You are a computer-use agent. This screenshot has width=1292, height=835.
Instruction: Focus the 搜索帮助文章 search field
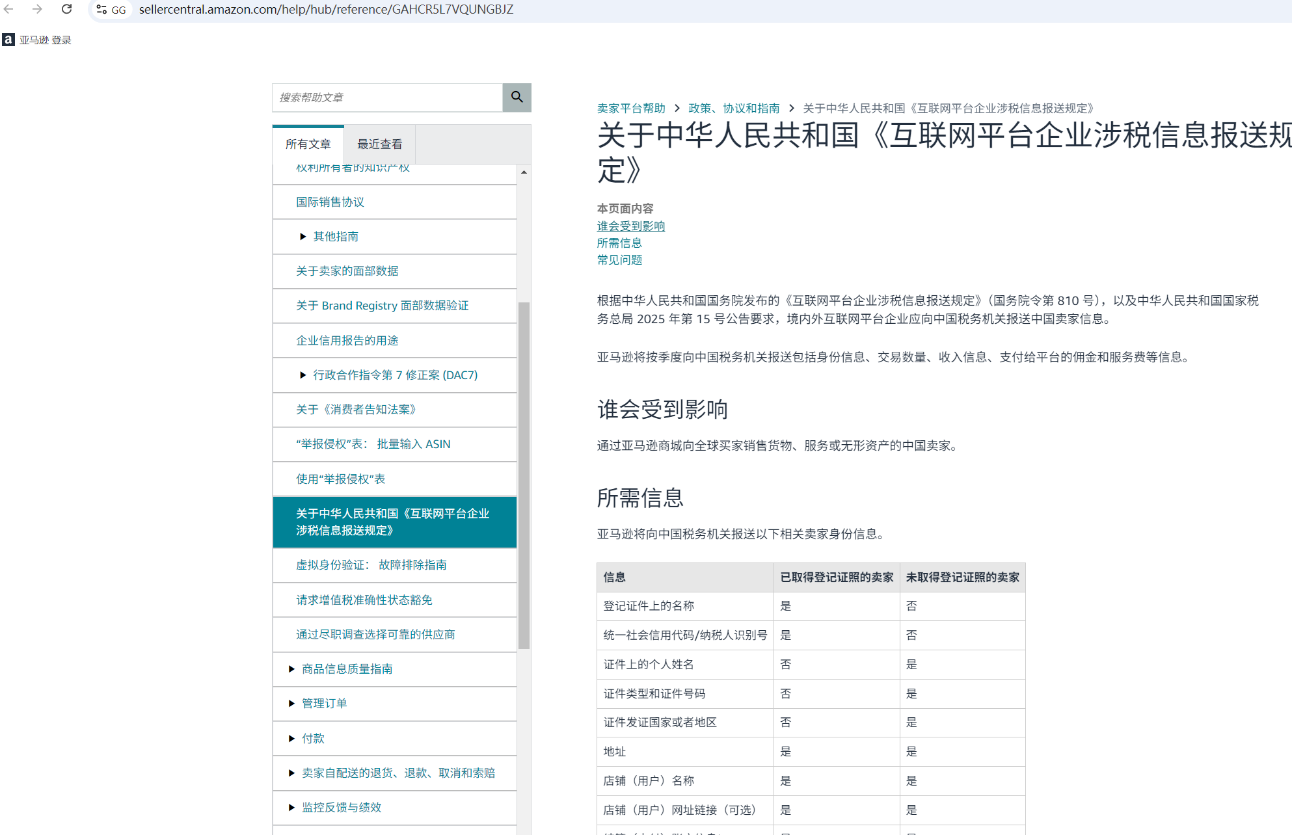click(x=387, y=98)
